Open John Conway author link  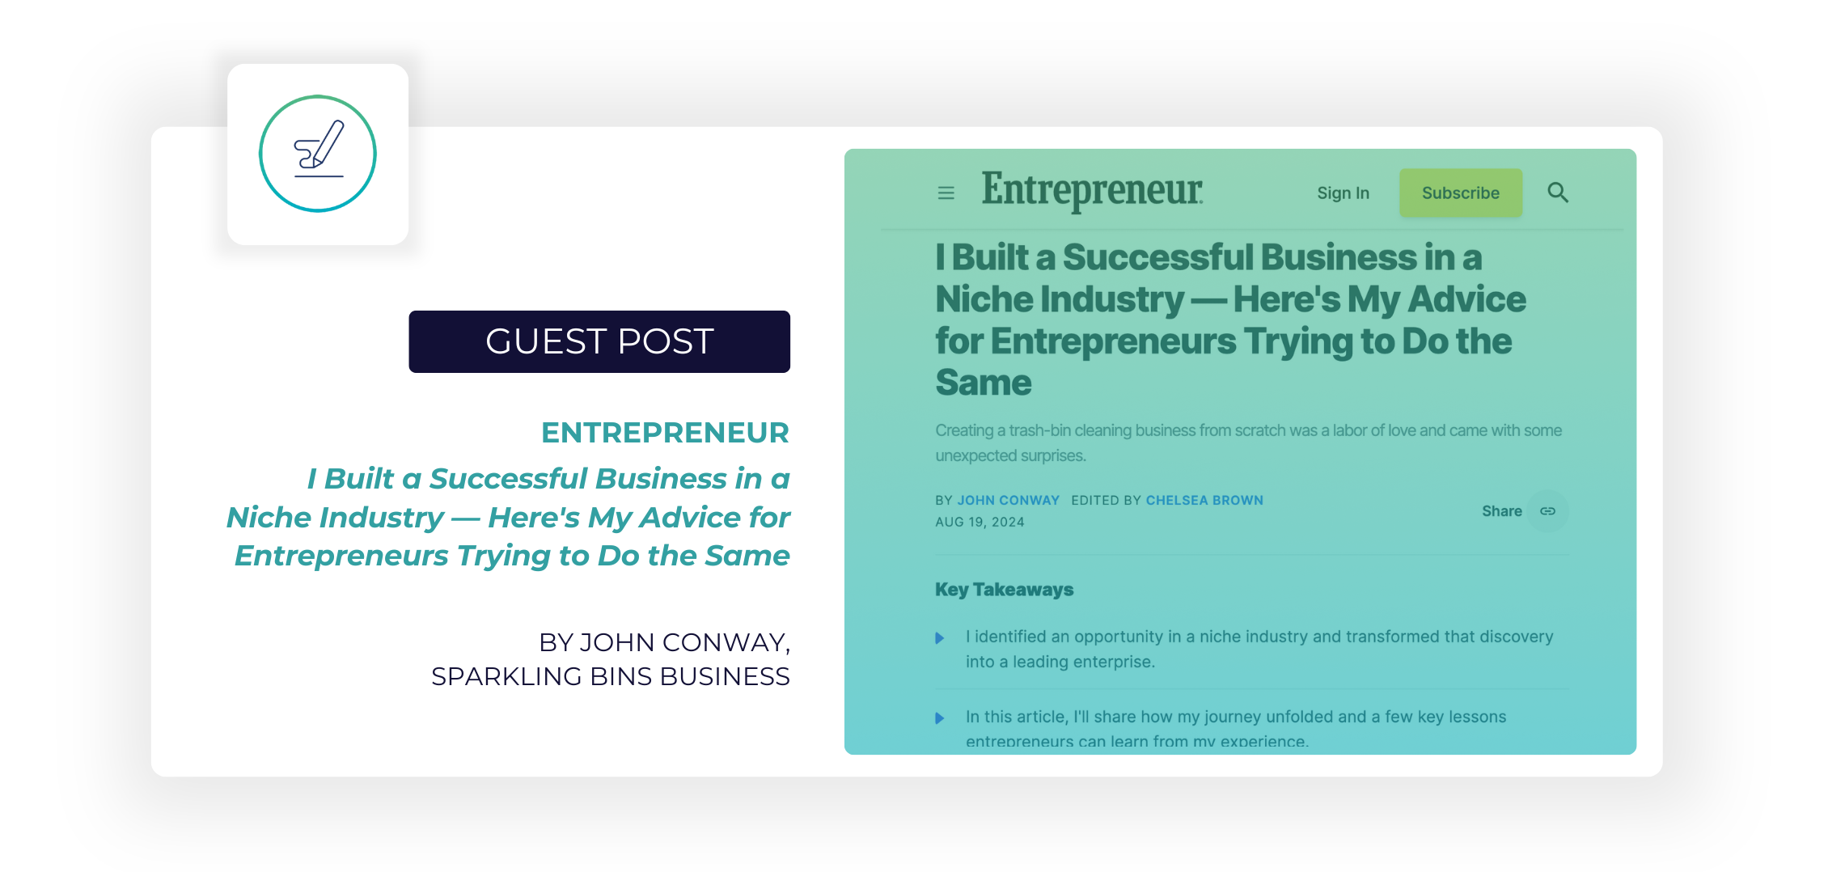click(x=1008, y=501)
